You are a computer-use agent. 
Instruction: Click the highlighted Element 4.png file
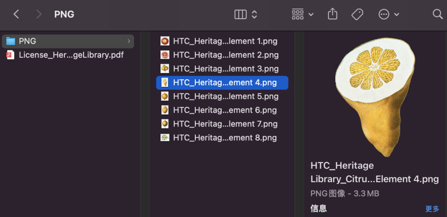(x=225, y=82)
